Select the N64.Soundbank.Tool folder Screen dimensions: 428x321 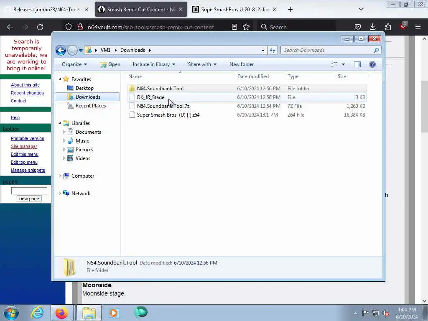click(247, 89)
